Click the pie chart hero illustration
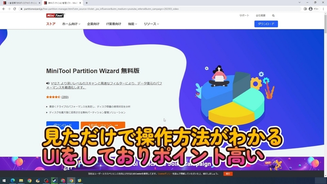The height and width of the screenshot is (184, 327). pos(235,96)
